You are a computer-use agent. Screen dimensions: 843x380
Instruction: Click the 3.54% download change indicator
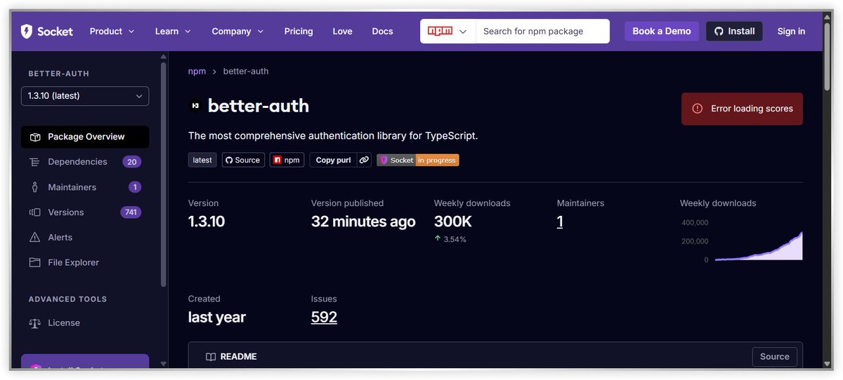coord(450,239)
